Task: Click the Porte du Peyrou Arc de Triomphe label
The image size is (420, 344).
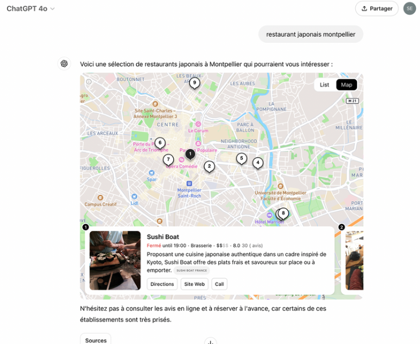Action: pyautogui.click(x=151, y=147)
